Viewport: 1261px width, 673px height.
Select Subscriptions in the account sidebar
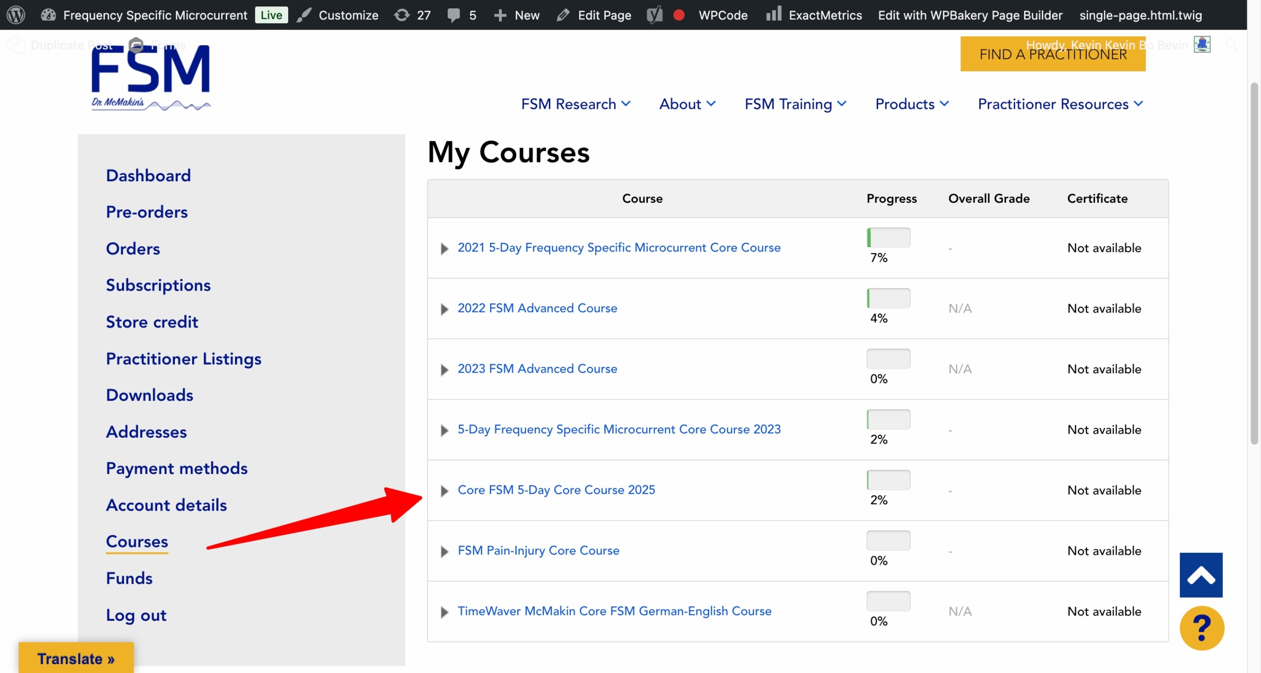click(158, 286)
